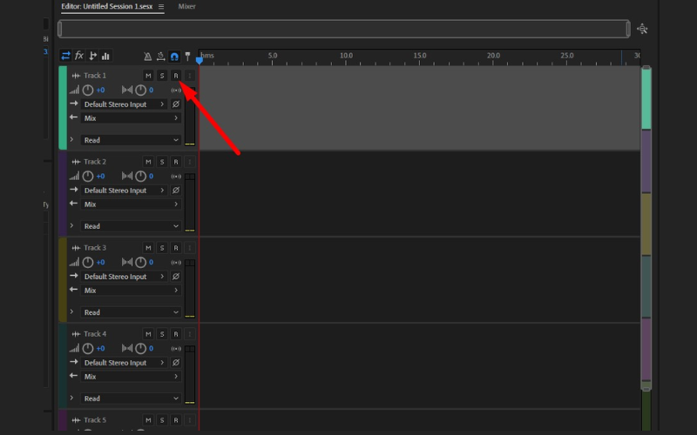697x435 pixels.
Task: Show the EQ bars icon view
Action: [105, 56]
